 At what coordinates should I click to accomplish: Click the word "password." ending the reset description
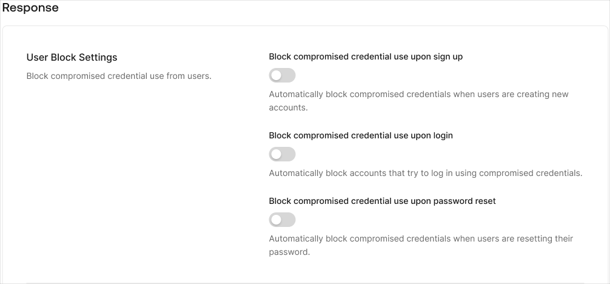[289, 252]
